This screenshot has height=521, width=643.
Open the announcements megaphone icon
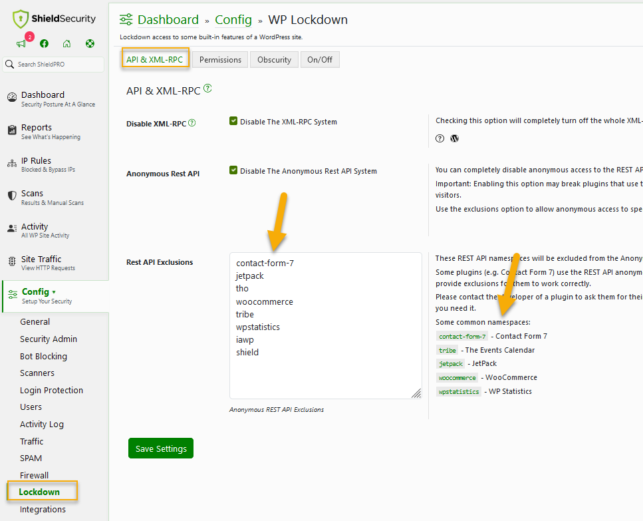pyautogui.click(x=21, y=43)
